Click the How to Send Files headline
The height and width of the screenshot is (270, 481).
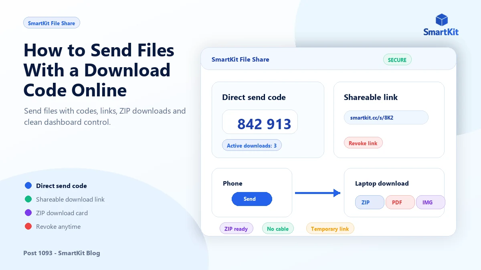pos(99,70)
